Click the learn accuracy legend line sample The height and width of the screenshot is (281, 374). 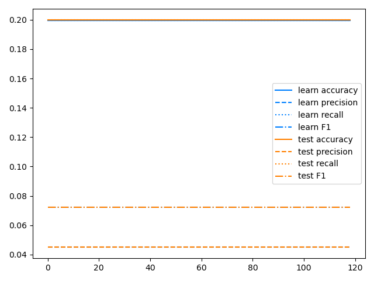coord(283,90)
